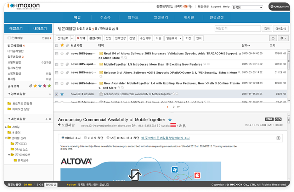Add sender to contacts icon in preview

point(184,126)
